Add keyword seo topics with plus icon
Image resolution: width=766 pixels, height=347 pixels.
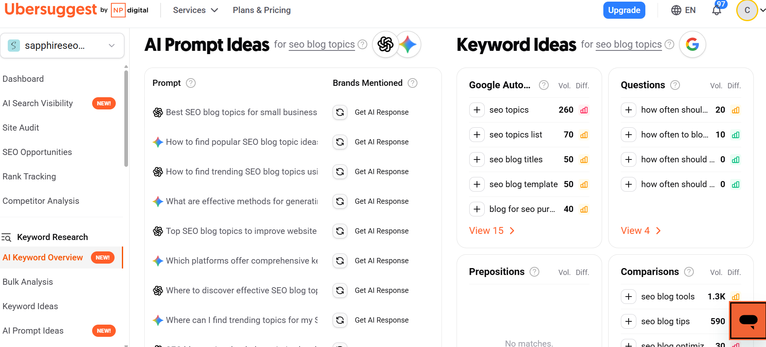pos(477,110)
